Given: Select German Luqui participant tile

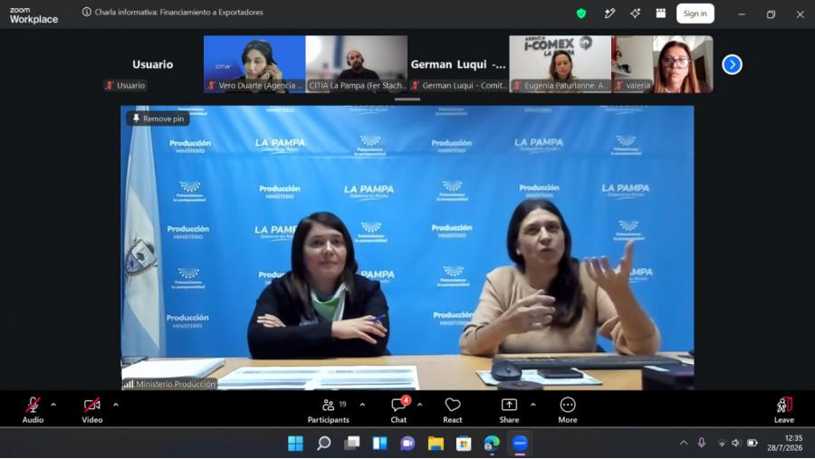Looking at the screenshot, I should pos(458,64).
